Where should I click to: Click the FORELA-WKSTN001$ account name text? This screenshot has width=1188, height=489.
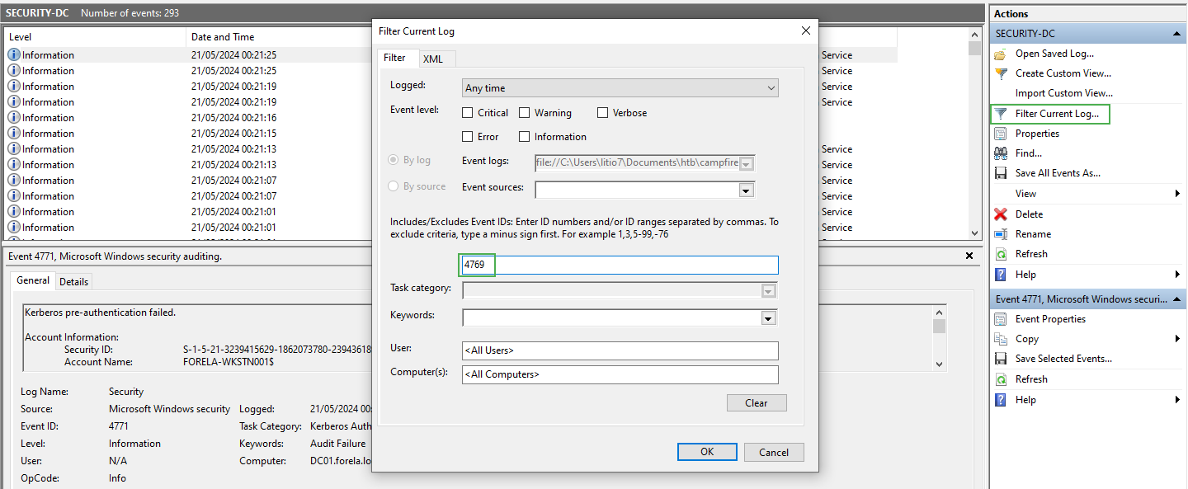pyautogui.click(x=229, y=362)
